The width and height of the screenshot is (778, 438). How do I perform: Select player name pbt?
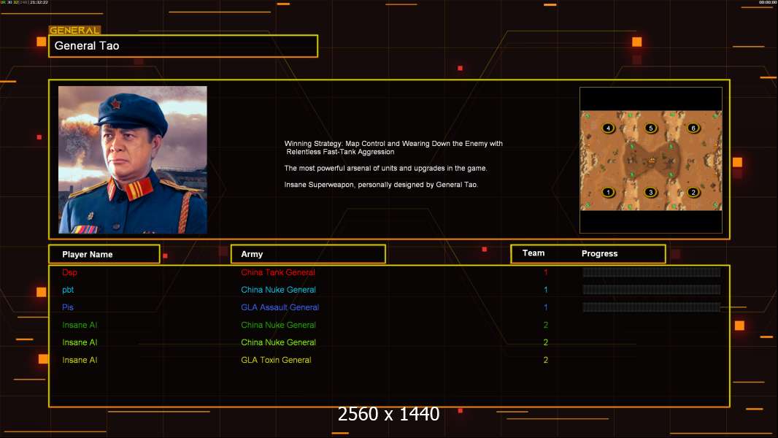(x=68, y=290)
